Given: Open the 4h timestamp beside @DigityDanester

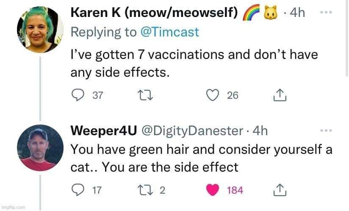Looking at the screenshot, I should tap(260, 131).
